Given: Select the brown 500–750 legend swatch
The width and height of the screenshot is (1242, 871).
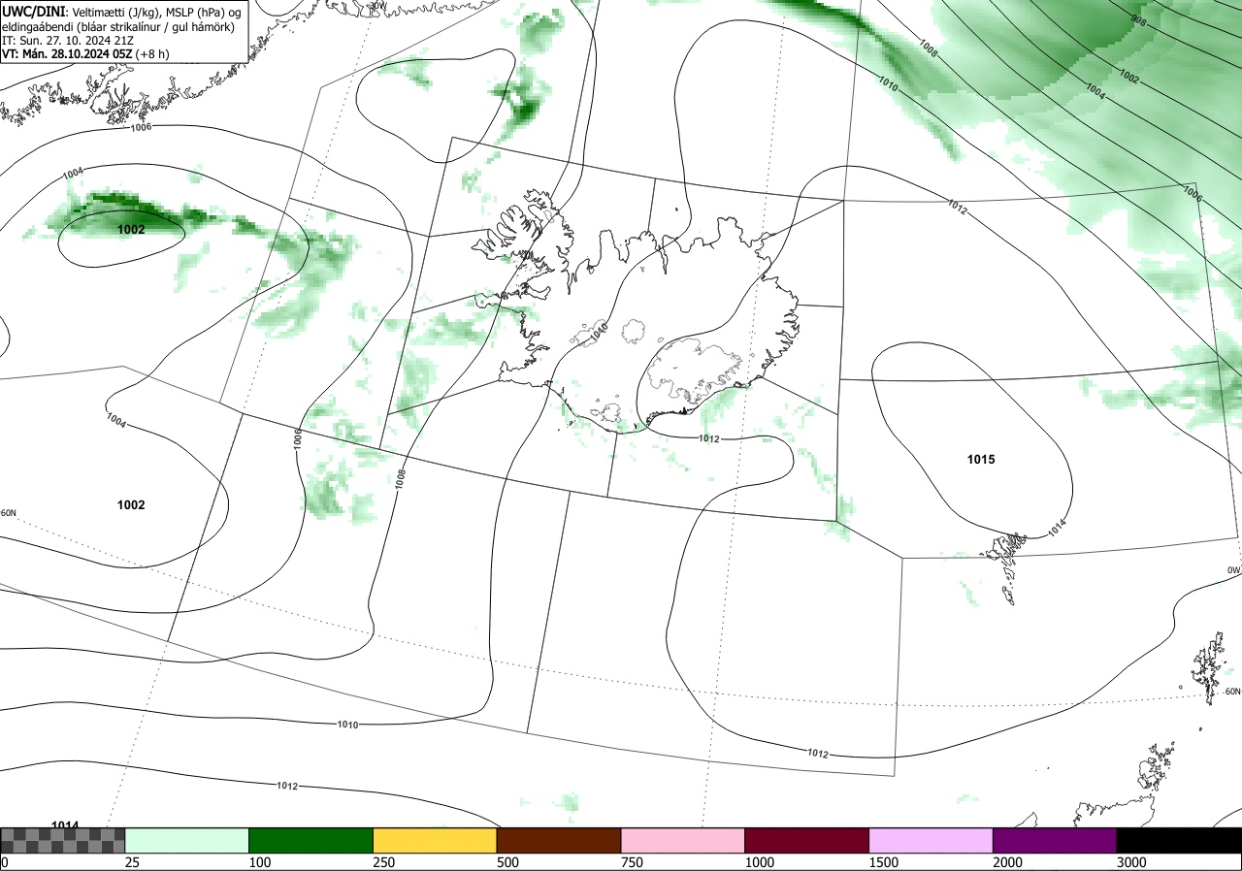Looking at the screenshot, I should click(x=559, y=840).
